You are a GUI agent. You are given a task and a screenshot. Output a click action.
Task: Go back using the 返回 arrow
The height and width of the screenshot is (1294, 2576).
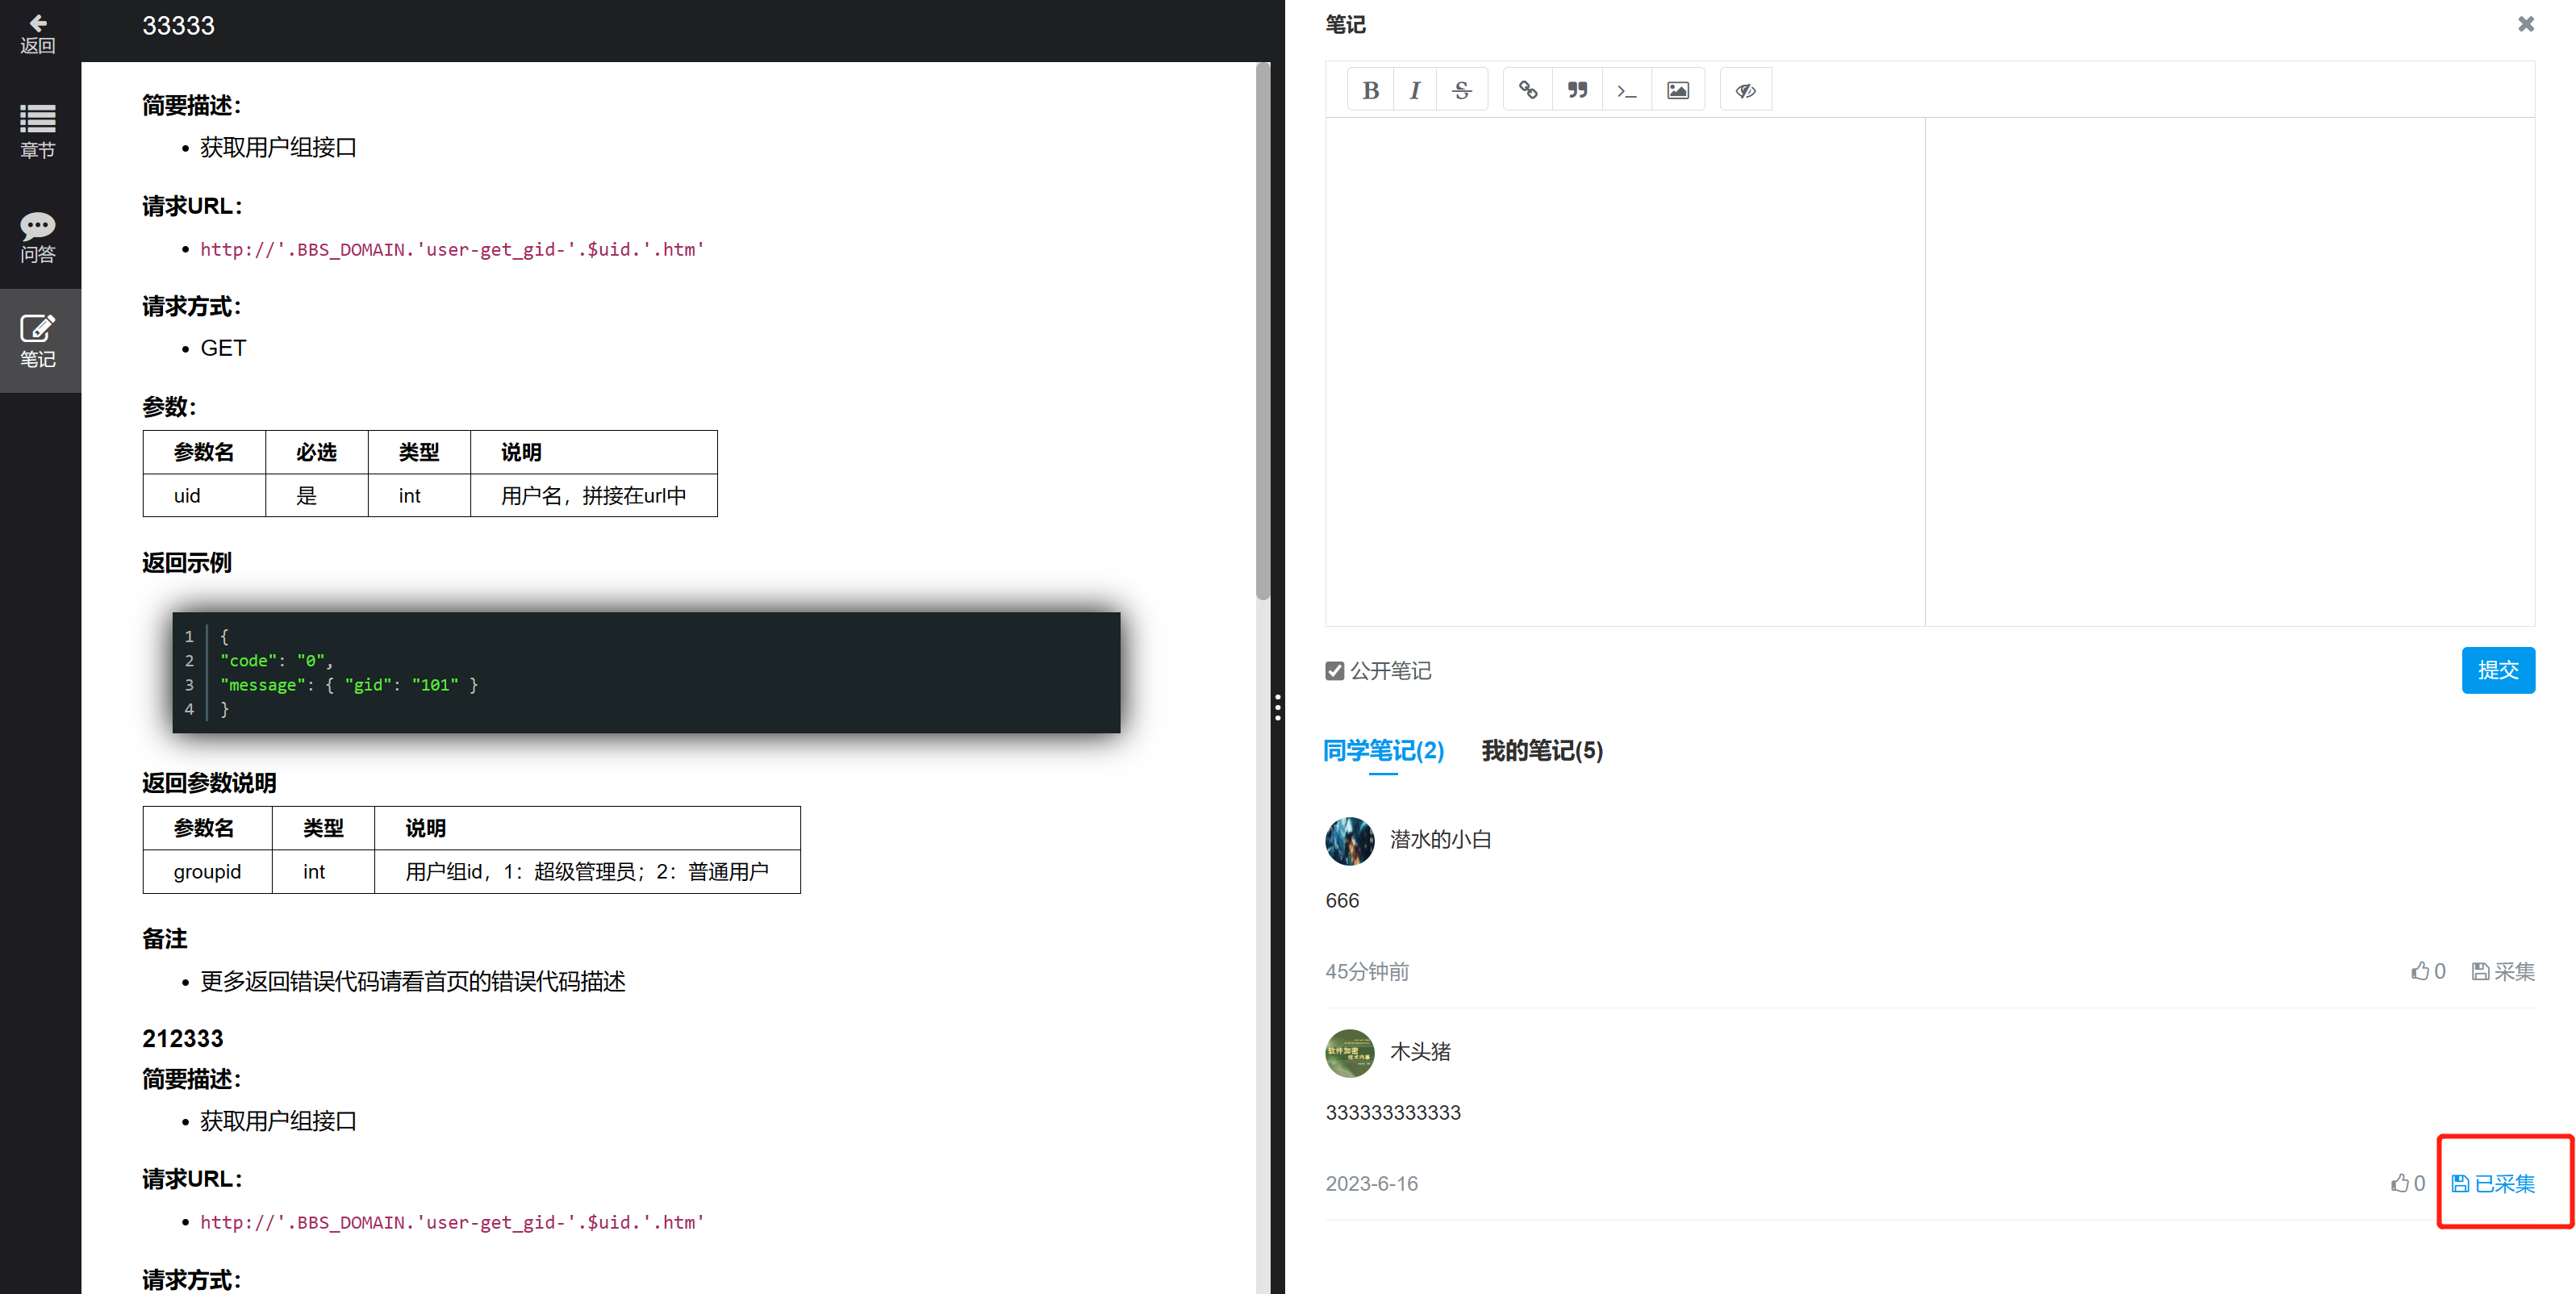point(38,33)
